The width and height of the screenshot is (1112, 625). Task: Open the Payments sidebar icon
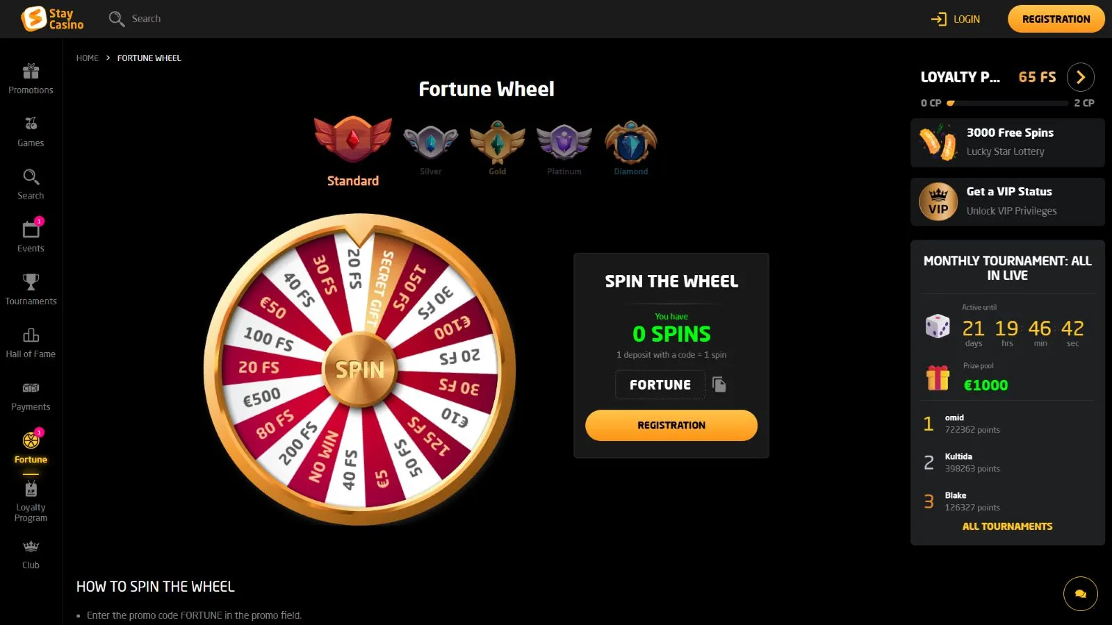click(31, 388)
